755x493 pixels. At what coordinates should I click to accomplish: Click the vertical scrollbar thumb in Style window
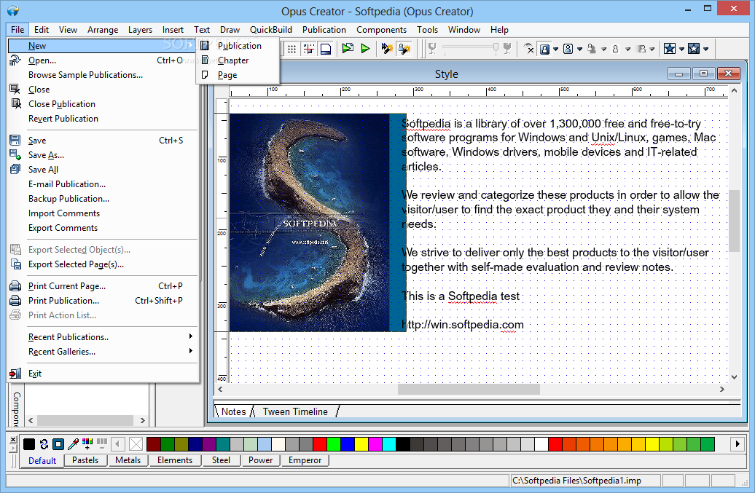[734, 221]
